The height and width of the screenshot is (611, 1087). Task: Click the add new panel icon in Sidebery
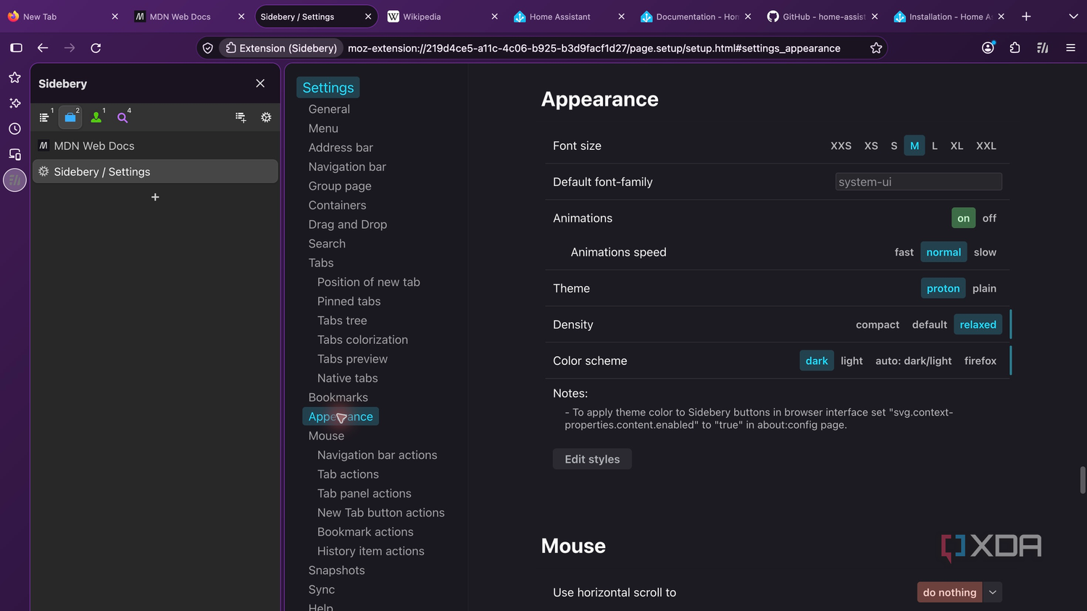(241, 117)
